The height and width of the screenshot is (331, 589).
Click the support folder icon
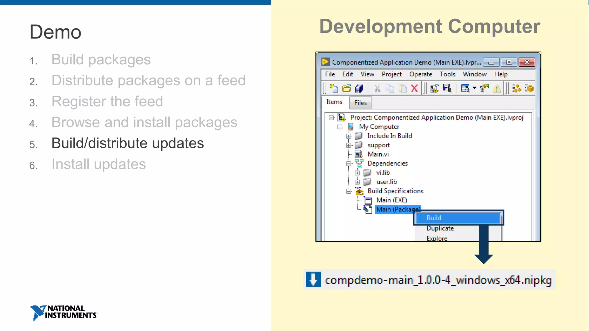pos(359,145)
